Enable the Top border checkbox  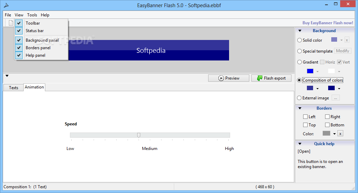305,125
